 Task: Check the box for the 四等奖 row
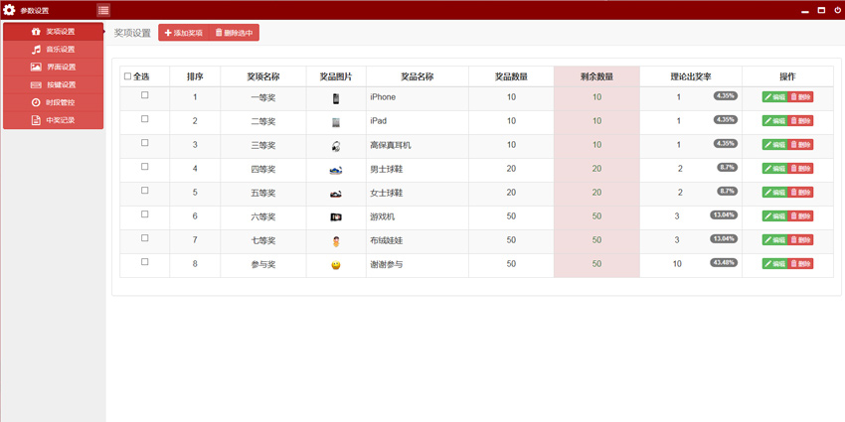144,167
